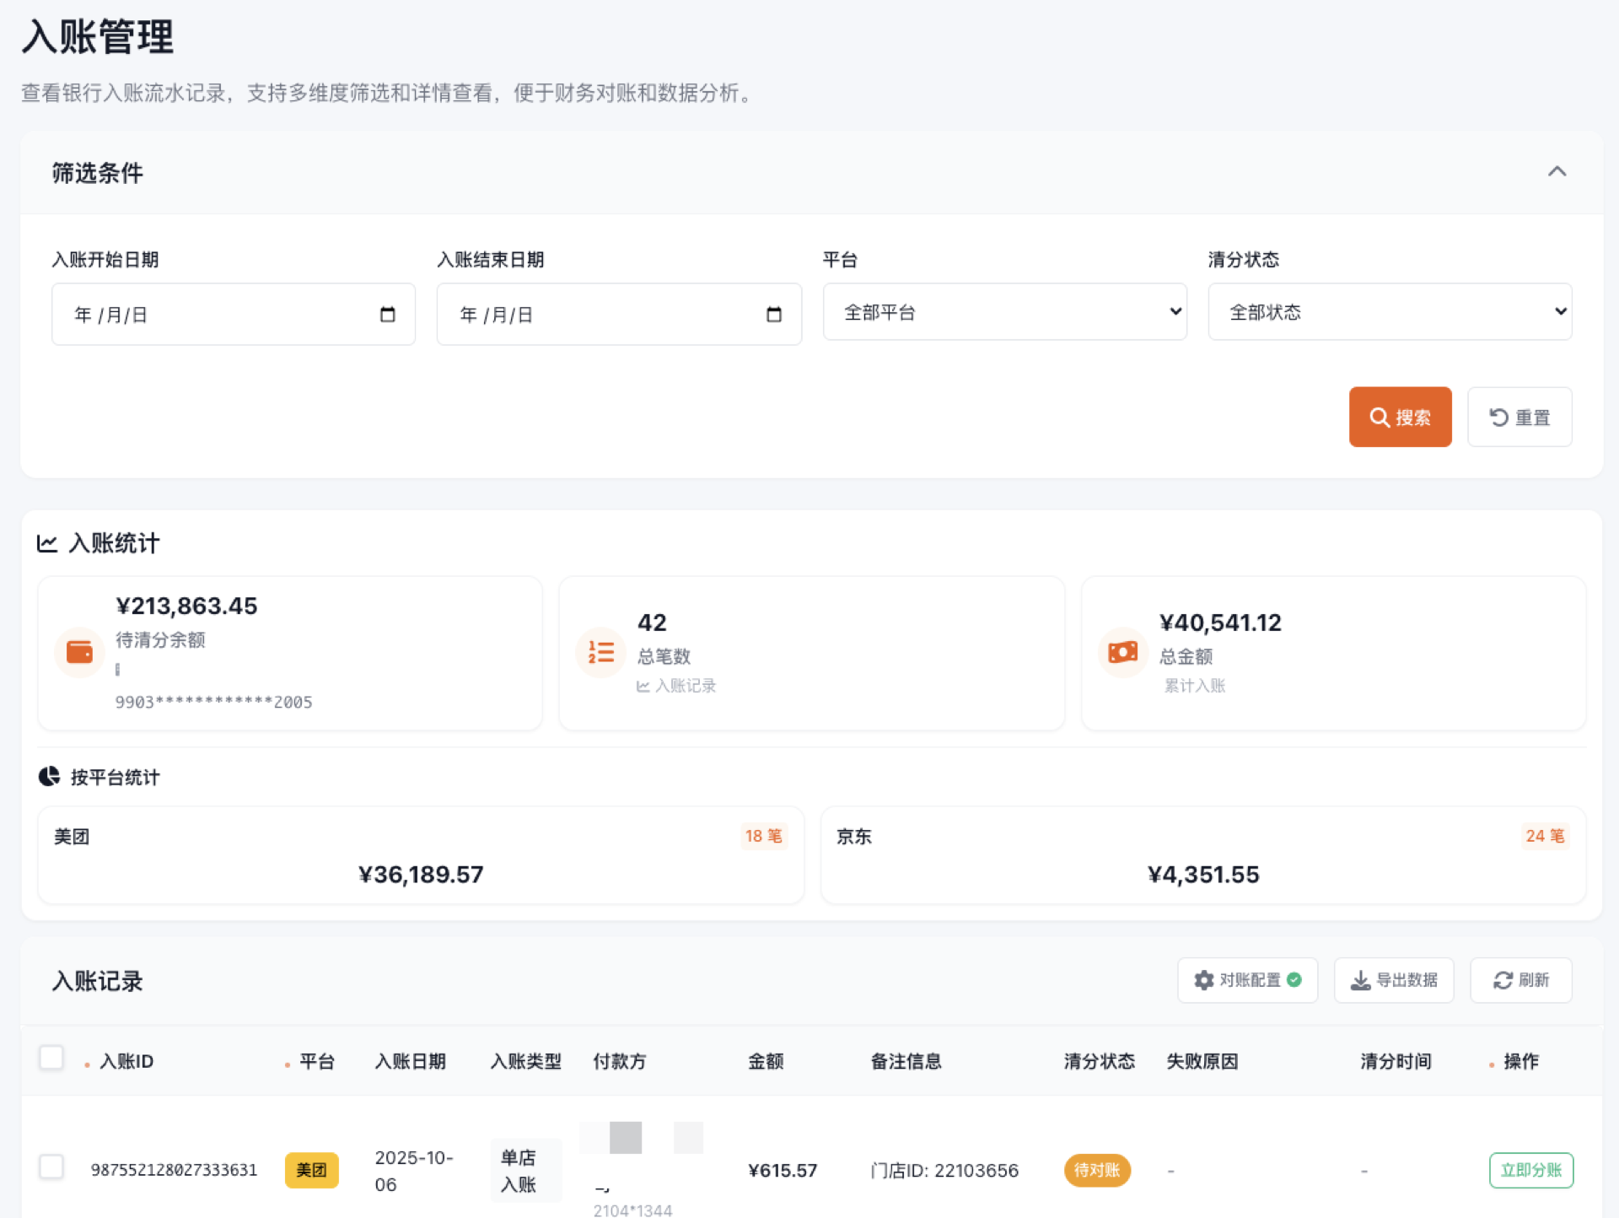Click the 重置 reset button
This screenshot has height=1218, width=1619.
click(x=1519, y=418)
